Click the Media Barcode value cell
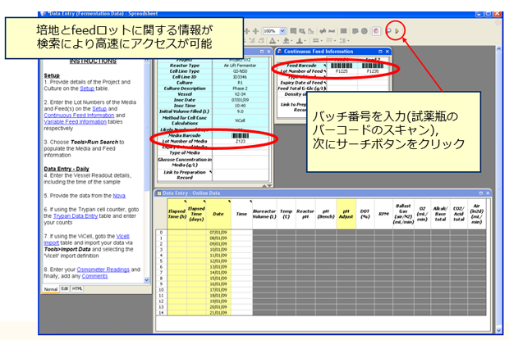Viewport: 509px width, 340px height. pyautogui.click(x=241, y=135)
